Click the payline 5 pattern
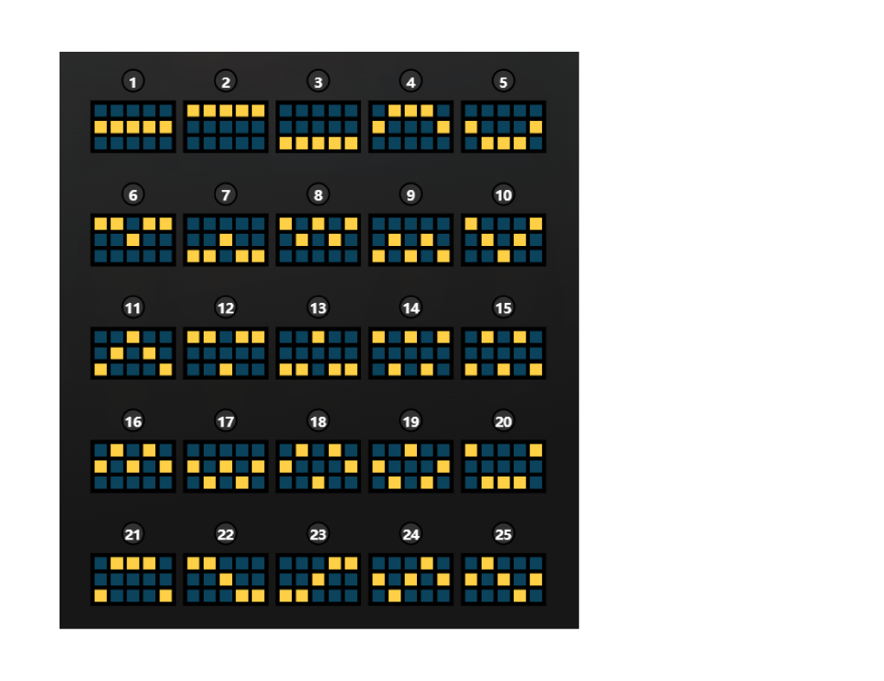The image size is (884, 681). click(503, 126)
